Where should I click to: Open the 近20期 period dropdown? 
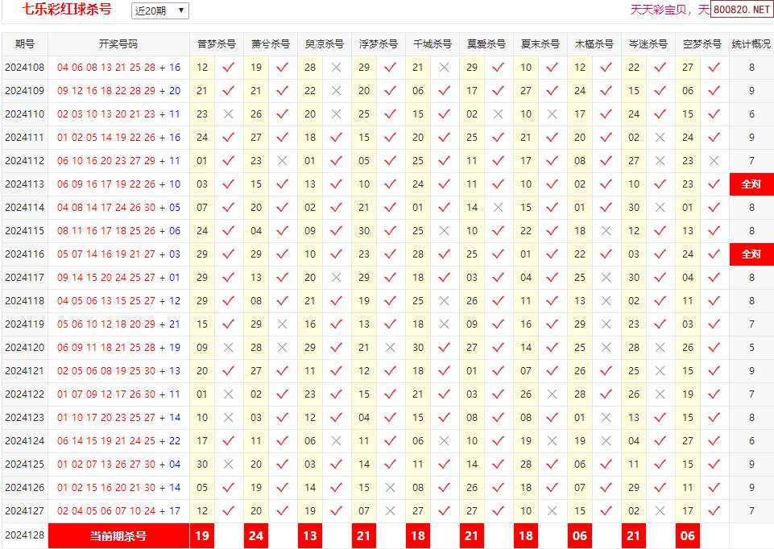[160, 10]
